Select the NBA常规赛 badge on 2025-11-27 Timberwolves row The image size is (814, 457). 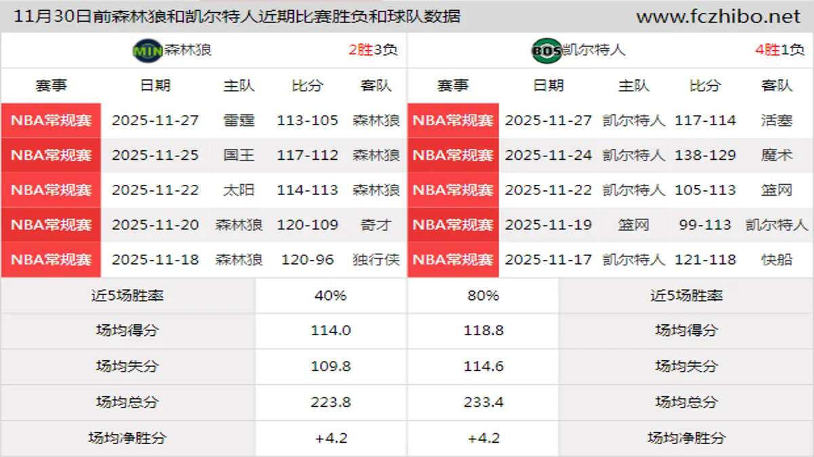coord(51,121)
